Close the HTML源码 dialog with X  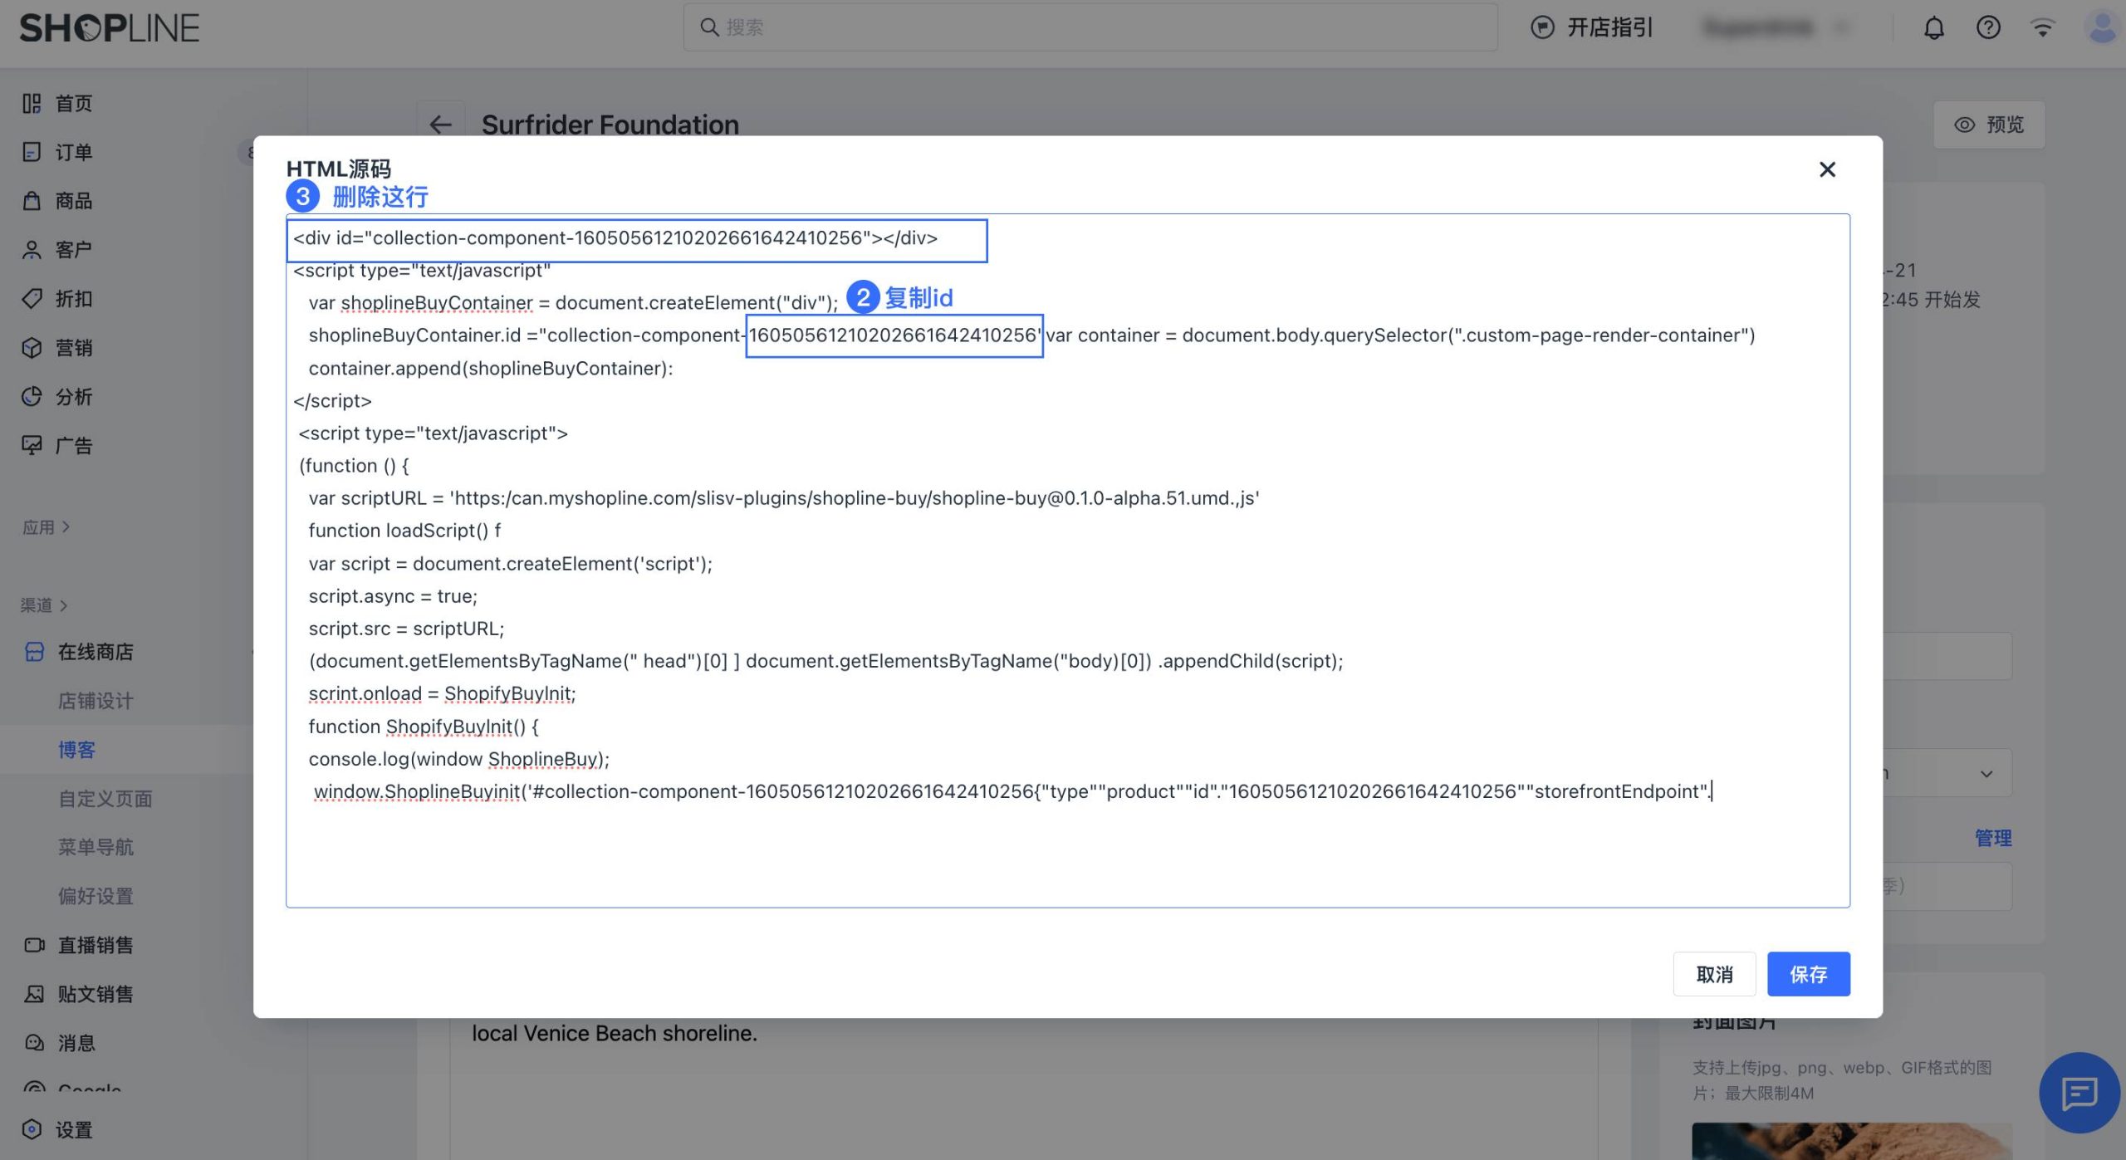[1827, 169]
